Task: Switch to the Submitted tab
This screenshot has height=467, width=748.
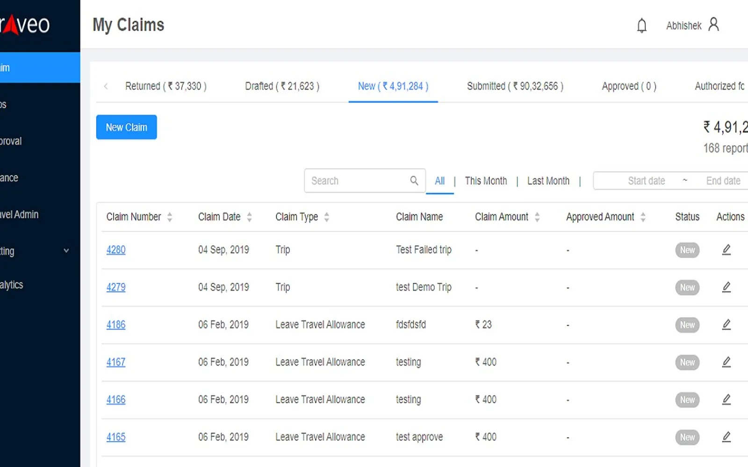Action: [x=515, y=86]
